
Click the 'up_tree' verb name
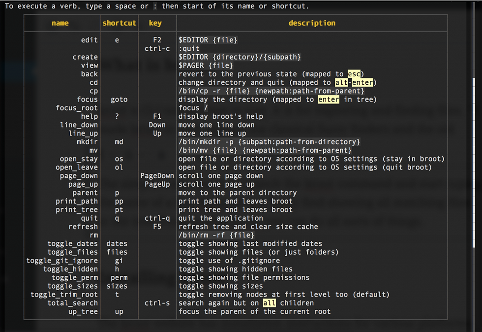[x=83, y=312]
